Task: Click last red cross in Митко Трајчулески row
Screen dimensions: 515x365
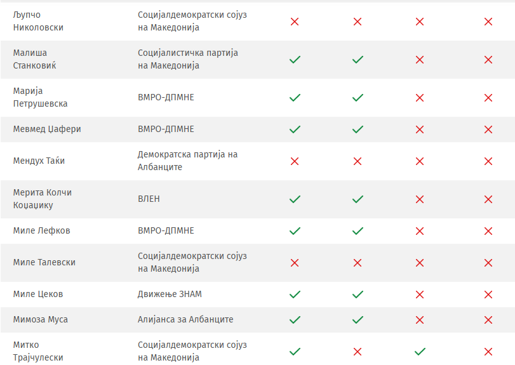Action: point(488,352)
